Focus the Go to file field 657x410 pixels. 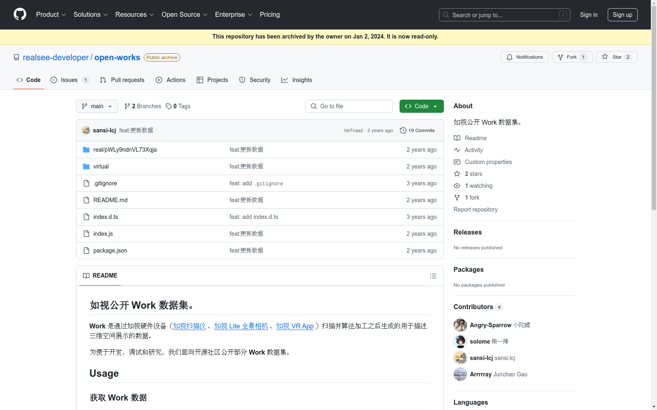point(349,106)
